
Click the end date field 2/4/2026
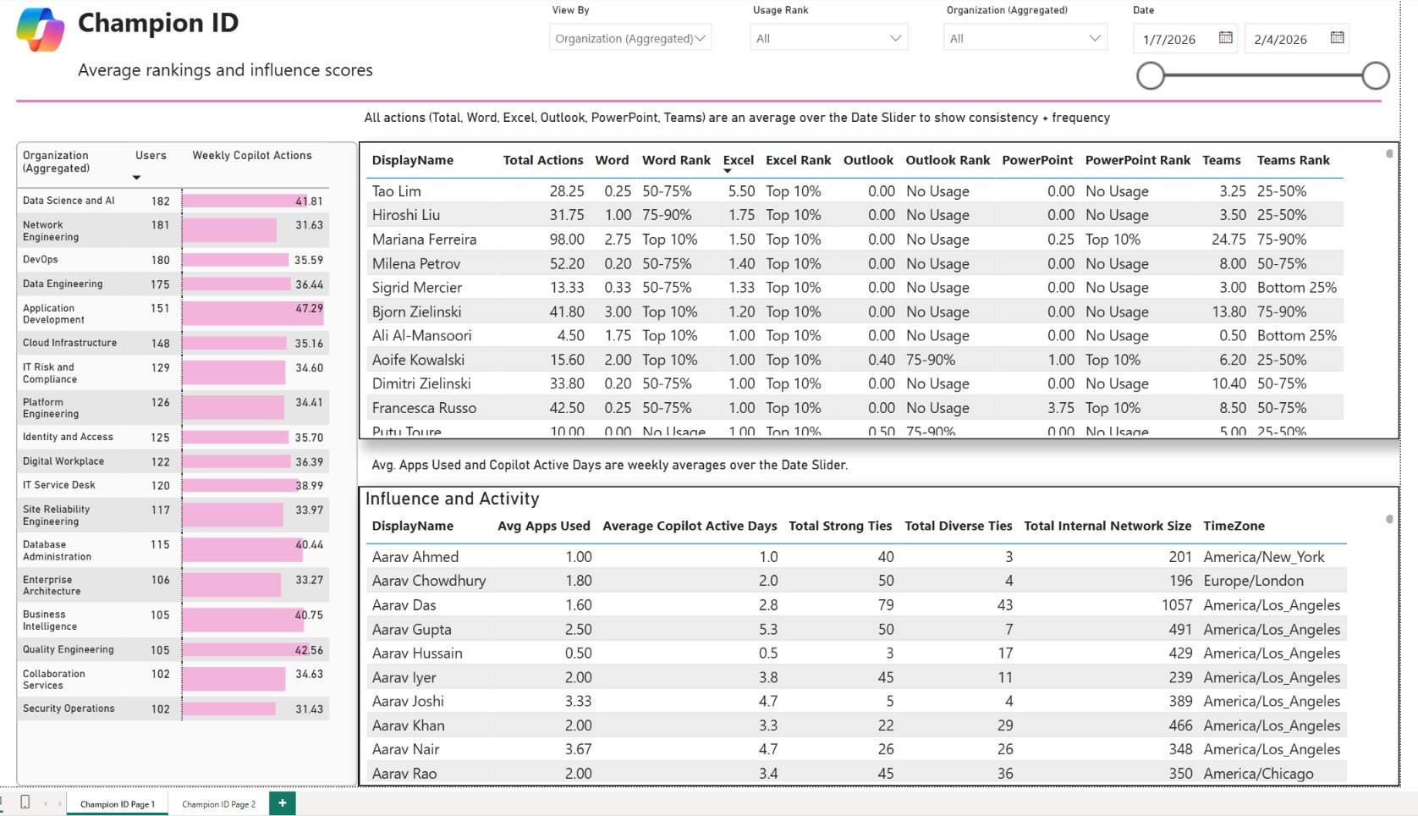[1281, 39]
